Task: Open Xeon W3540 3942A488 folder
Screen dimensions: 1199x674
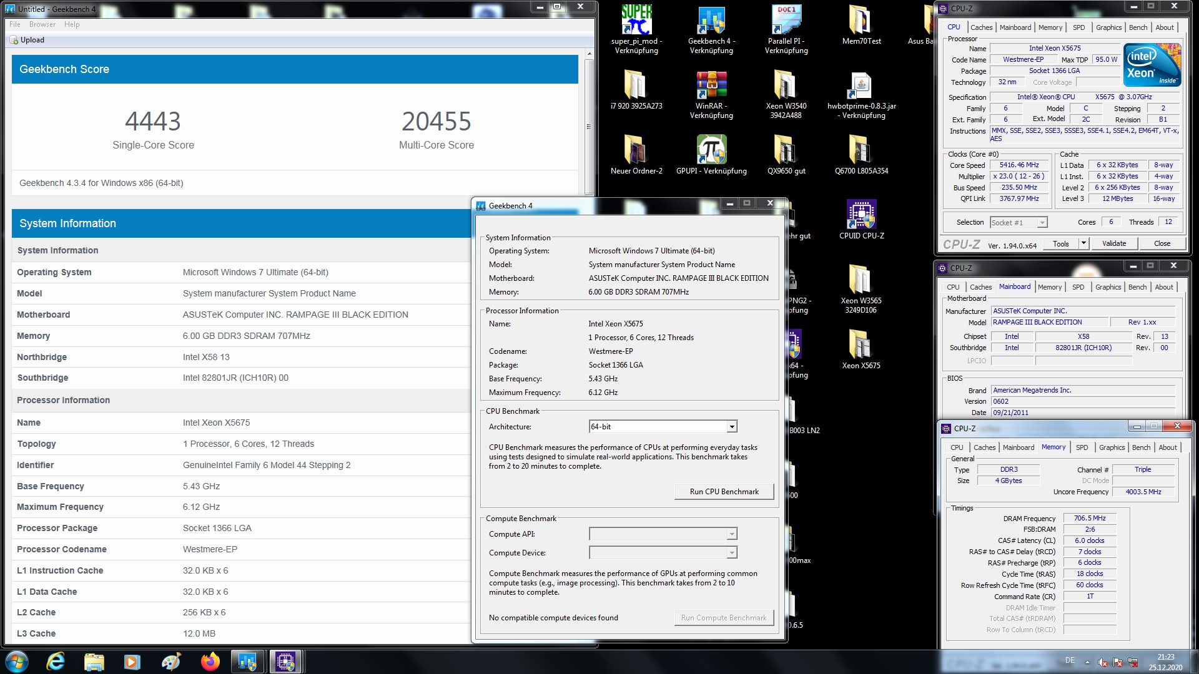Action: (786, 94)
